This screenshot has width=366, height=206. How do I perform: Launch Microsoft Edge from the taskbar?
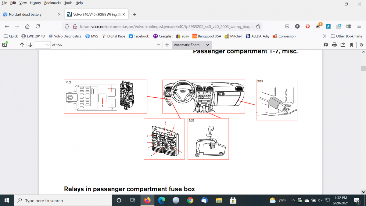point(162,201)
